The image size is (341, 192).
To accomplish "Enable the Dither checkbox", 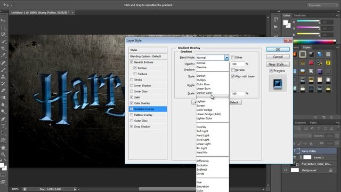I will coord(233,57).
